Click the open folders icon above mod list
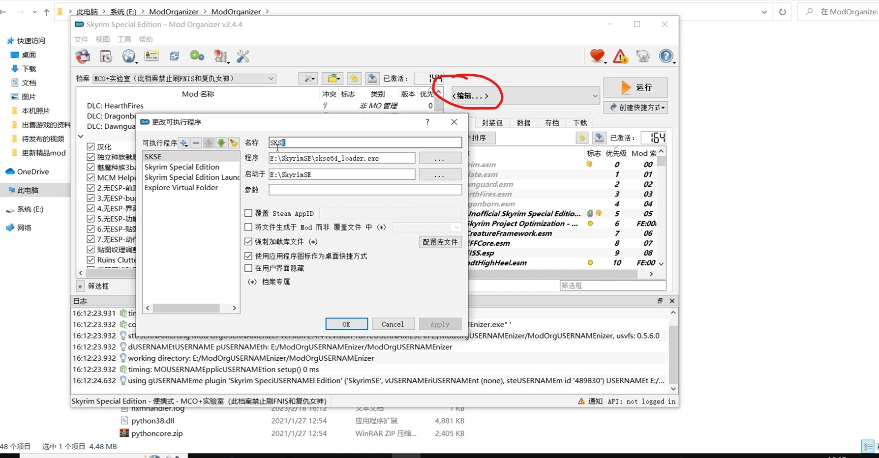The height and width of the screenshot is (458, 879). [x=333, y=79]
